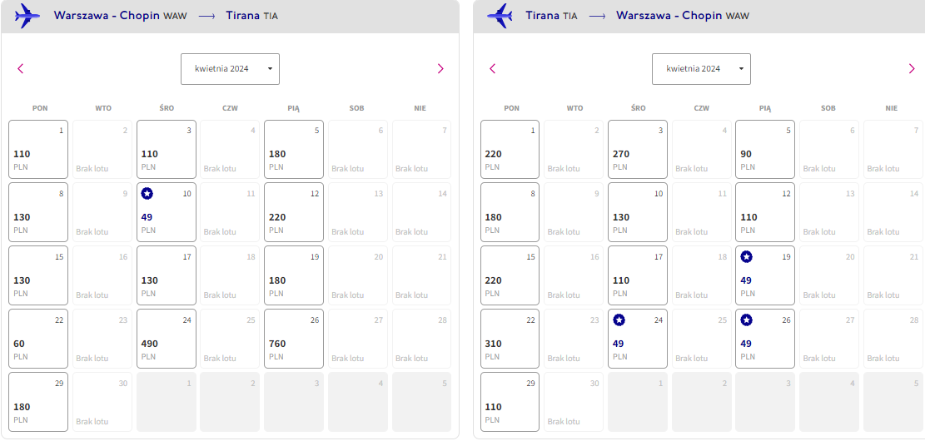Image resolution: width=925 pixels, height=441 pixels.
Task: Pick outbound April 1 fare 110 PLN
Action: pyautogui.click(x=38, y=149)
